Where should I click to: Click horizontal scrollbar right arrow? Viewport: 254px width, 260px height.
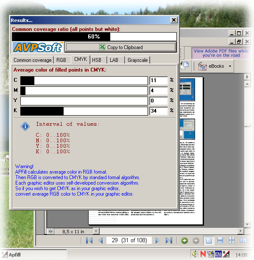point(240,231)
